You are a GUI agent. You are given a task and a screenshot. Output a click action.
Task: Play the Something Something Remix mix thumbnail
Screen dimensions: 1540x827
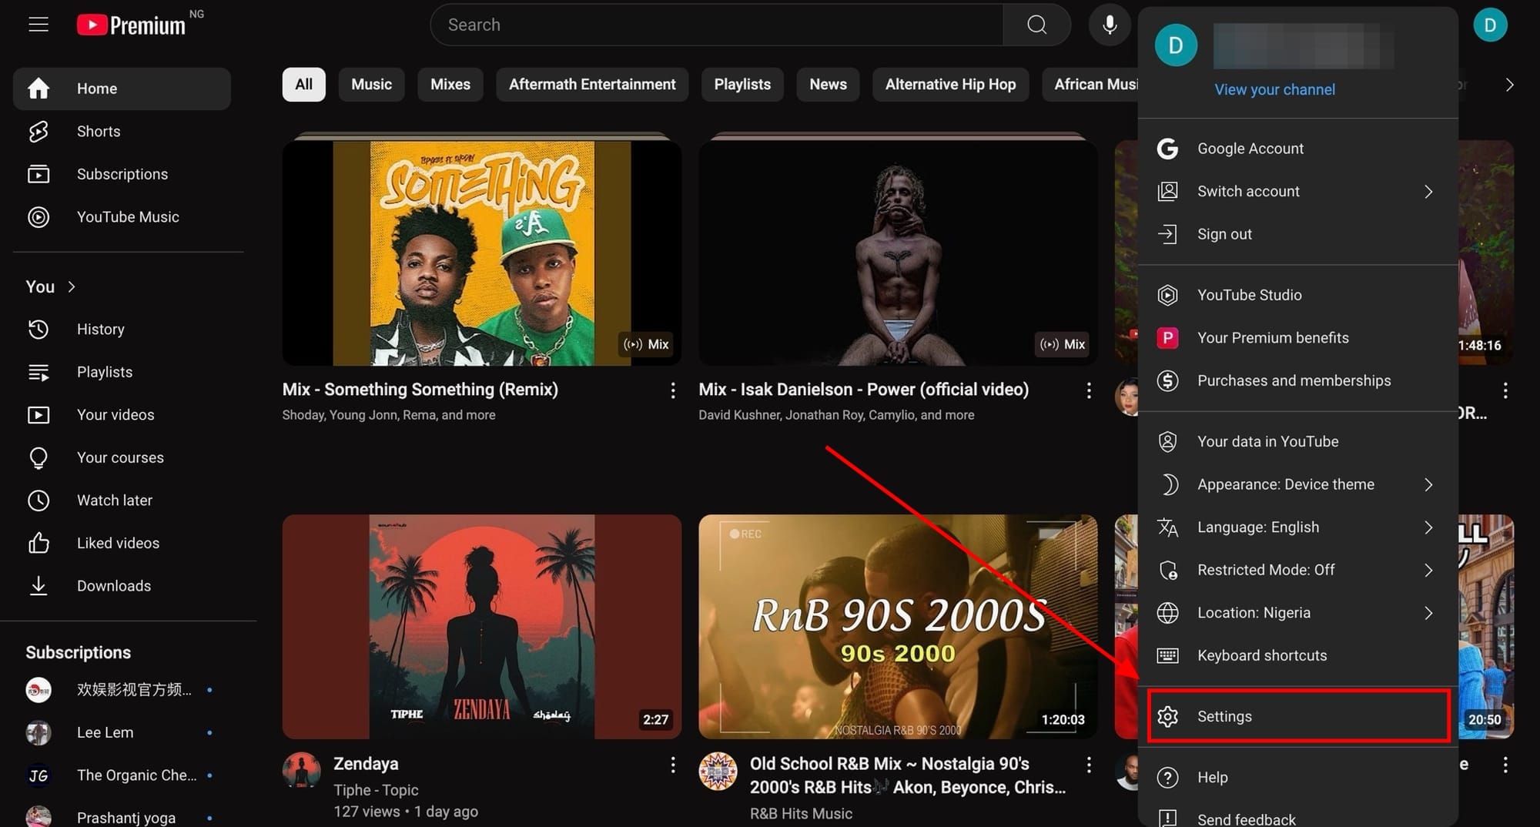tap(482, 251)
